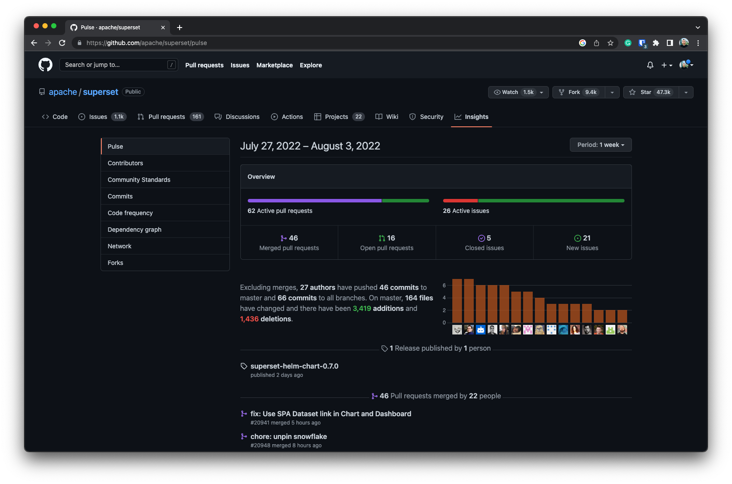Click the 16 Open pull requests stat
This screenshot has width=732, height=484.
point(387,243)
